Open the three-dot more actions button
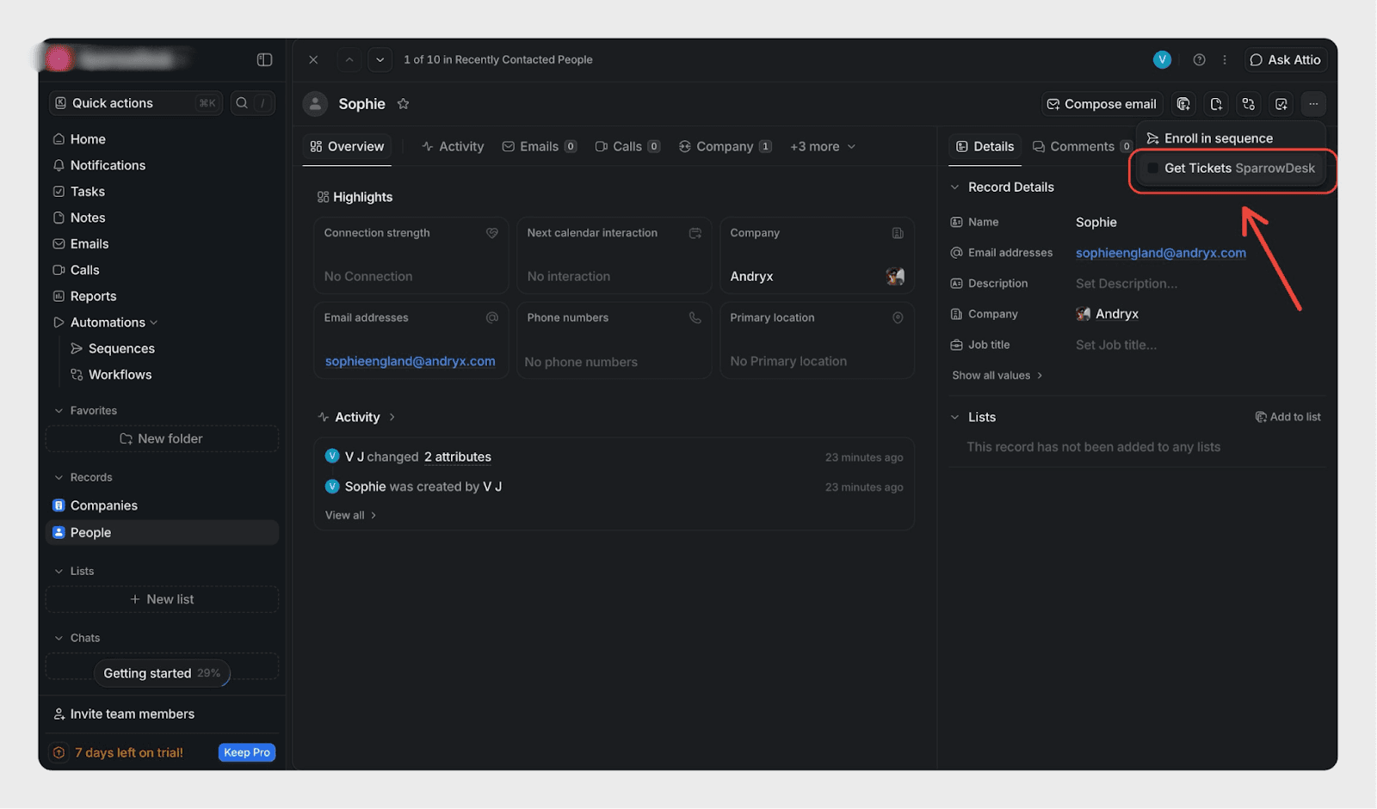This screenshot has width=1377, height=809. (1312, 104)
